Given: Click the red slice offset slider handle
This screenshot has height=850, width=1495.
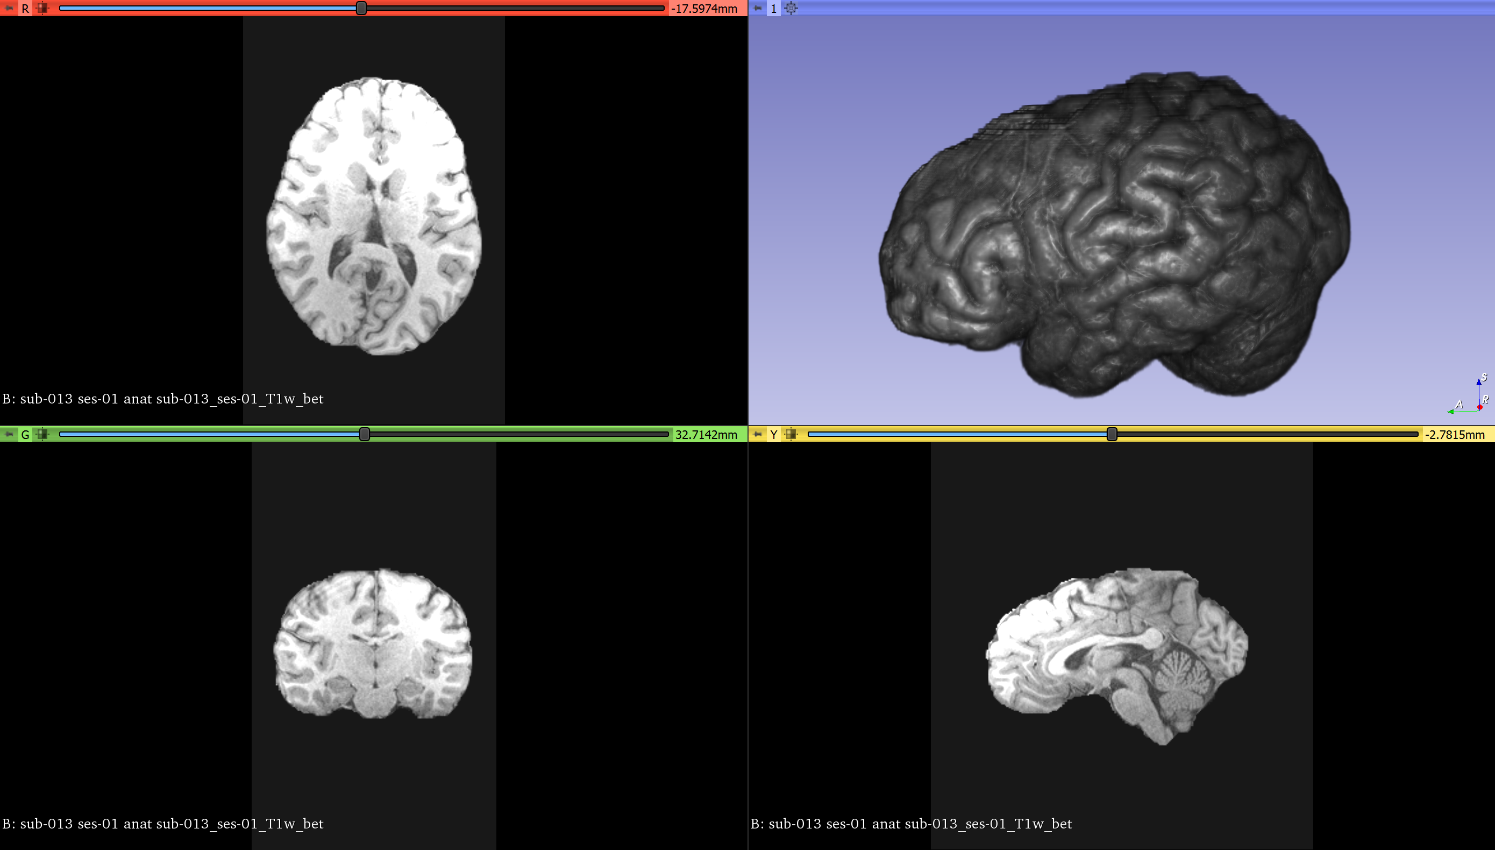Looking at the screenshot, I should (x=361, y=8).
